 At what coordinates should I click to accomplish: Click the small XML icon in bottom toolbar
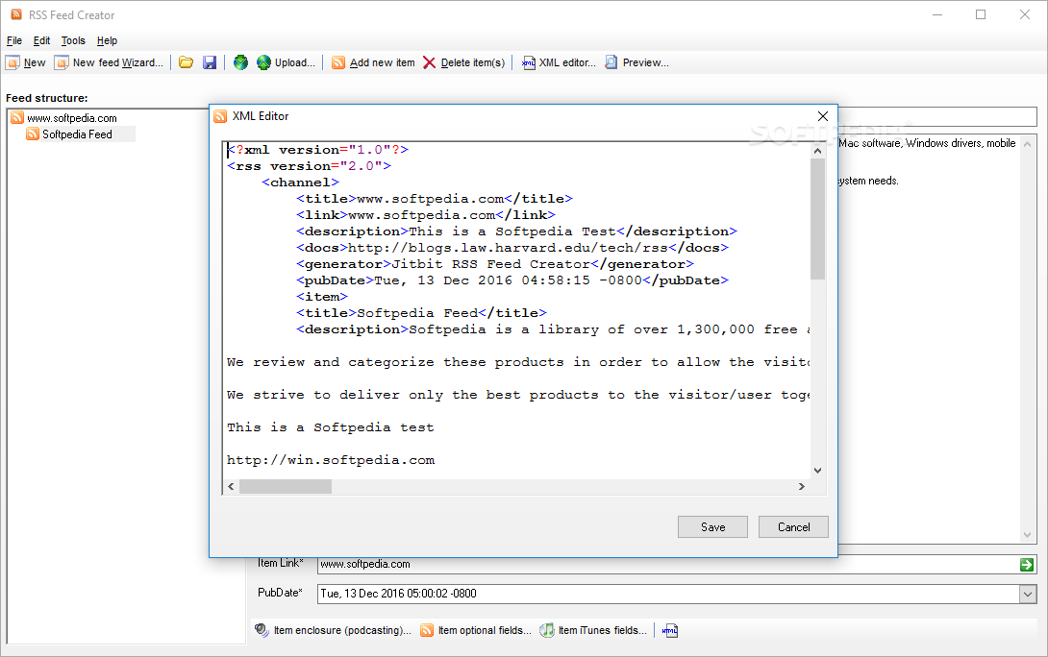[670, 630]
